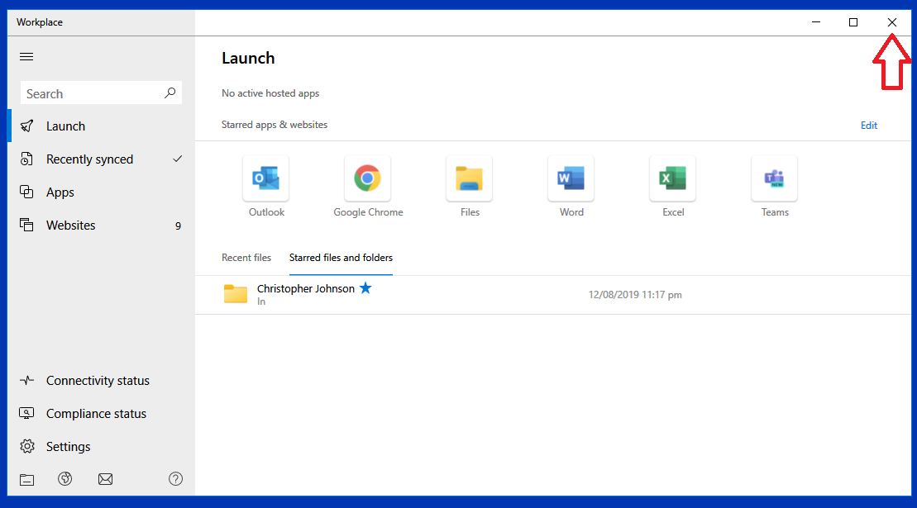
Task: Open Compliance status
Action: coord(101,413)
